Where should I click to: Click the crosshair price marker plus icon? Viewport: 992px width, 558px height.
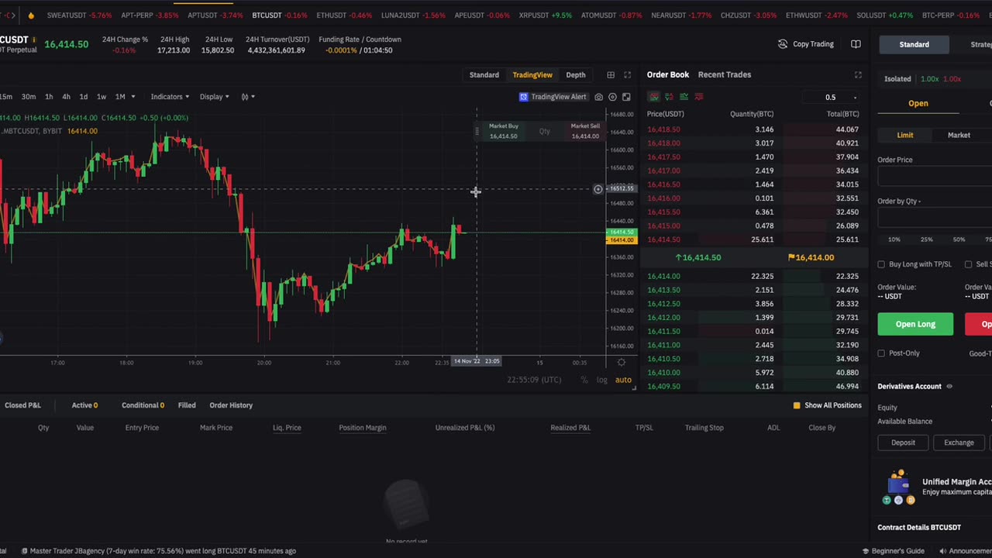tap(598, 189)
